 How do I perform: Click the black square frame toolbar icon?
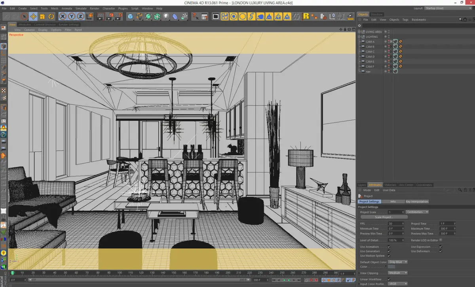pyautogui.click(x=215, y=17)
